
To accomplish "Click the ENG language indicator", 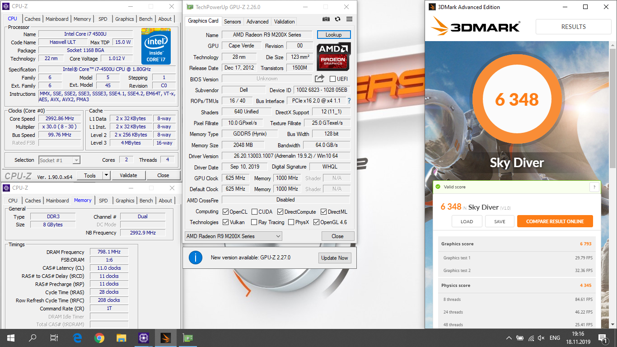I will pyautogui.click(x=555, y=338).
